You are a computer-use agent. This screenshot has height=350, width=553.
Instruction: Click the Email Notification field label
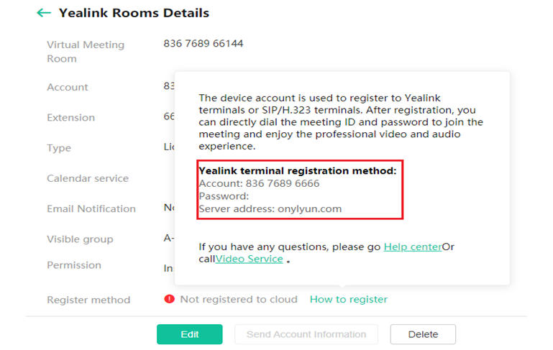91,208
